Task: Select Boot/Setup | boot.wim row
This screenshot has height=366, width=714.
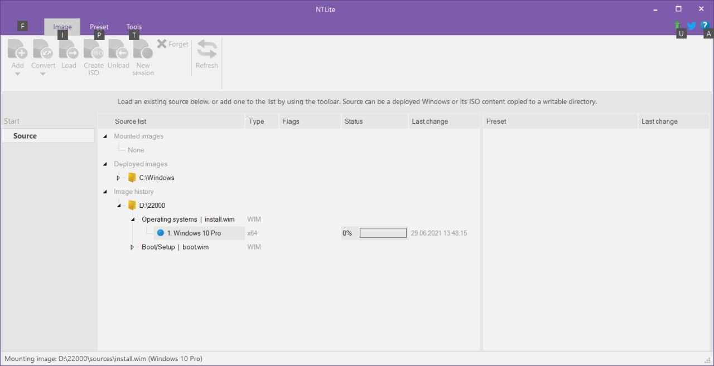Action: (x=175, y=247)
